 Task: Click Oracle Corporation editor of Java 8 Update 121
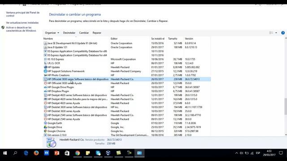point(122,47)
